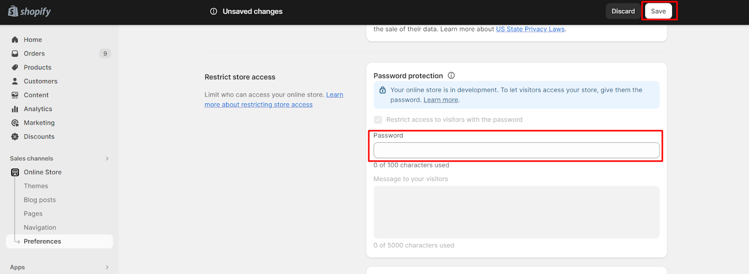This screenshot has height=274, width=749.
Task: Expand the Sales channels chevron
Action: 107,159
